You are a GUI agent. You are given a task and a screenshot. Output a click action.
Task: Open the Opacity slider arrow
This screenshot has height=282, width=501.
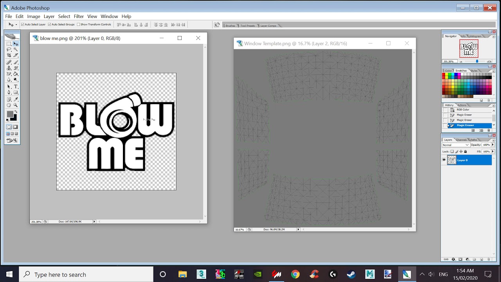[x=493, y=145]
